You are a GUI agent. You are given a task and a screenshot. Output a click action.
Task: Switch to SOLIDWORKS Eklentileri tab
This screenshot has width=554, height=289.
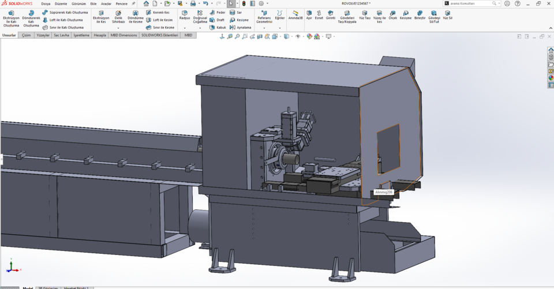click(160, 35)
